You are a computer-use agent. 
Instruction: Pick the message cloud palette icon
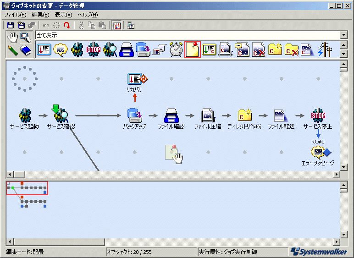[x=61, y=49]
